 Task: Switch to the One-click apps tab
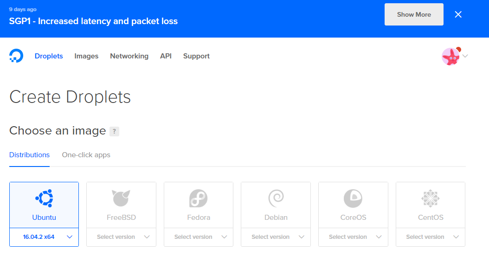click(x=86, y=155)
